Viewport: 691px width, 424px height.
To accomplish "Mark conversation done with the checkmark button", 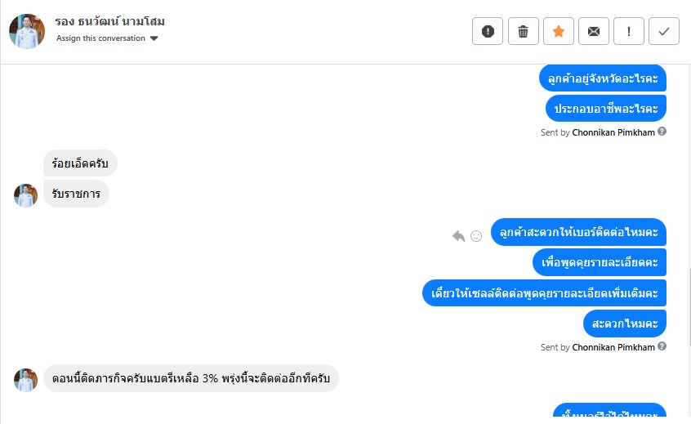I will 664,31.
